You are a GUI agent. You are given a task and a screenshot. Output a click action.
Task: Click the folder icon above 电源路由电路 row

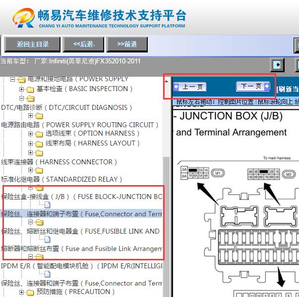pos(39,116)
